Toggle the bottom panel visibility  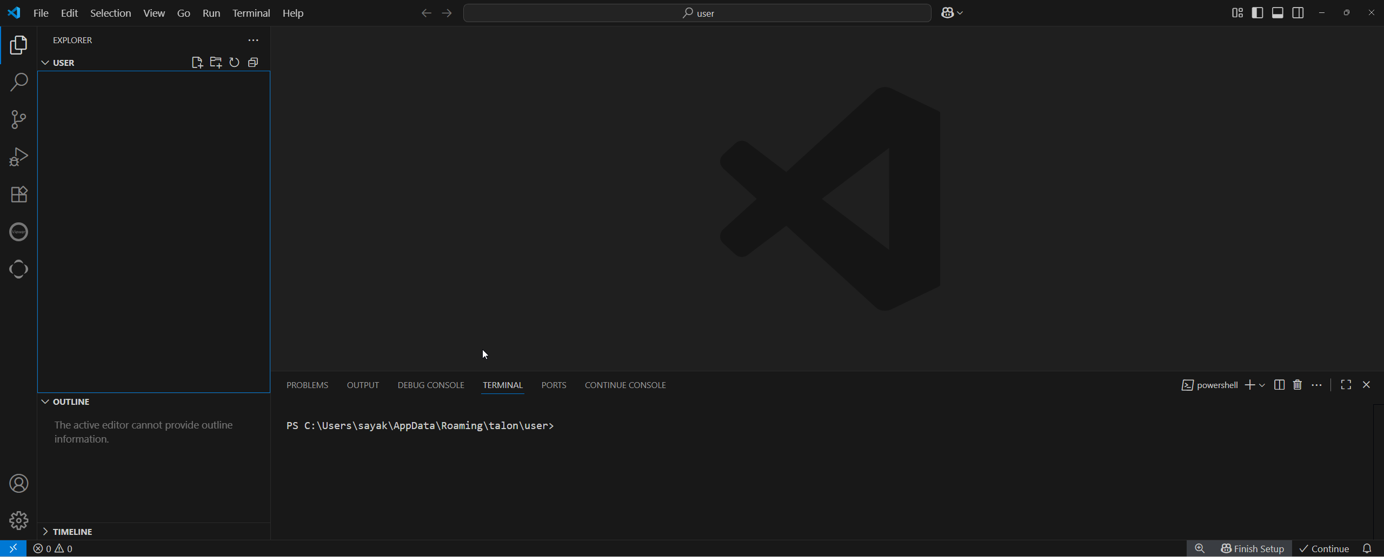[1278, 12]
